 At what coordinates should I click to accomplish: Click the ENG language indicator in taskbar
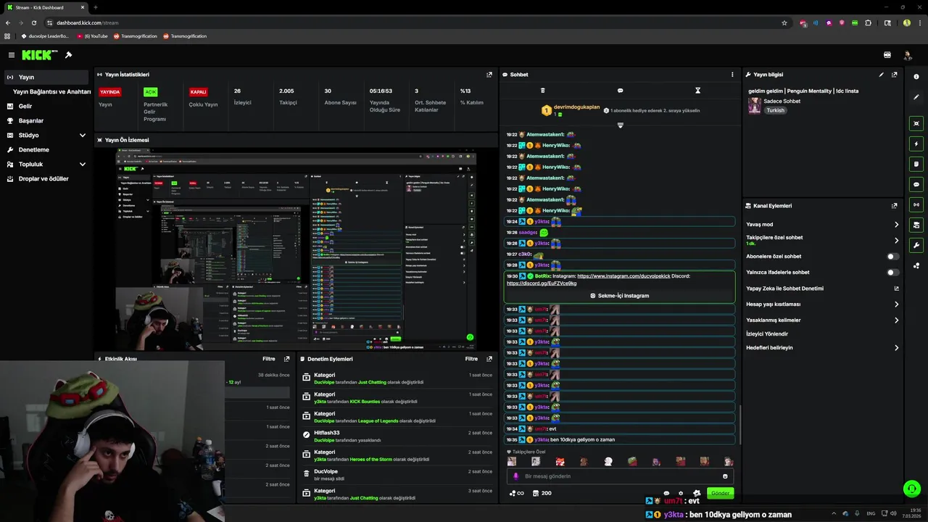coord(871,513)
